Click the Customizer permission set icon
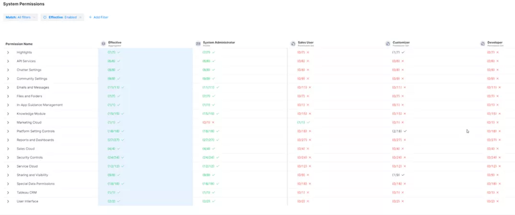The height and width of the screenshot is (215, 515). point(388,43)
